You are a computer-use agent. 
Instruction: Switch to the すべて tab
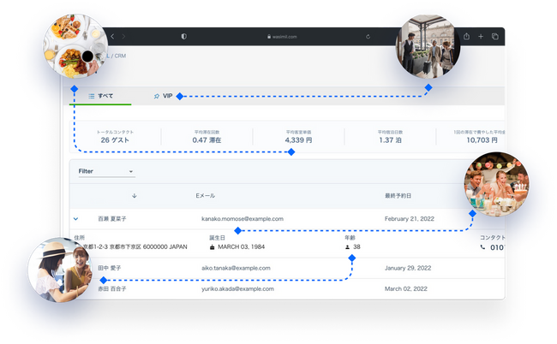click(100, 96)
